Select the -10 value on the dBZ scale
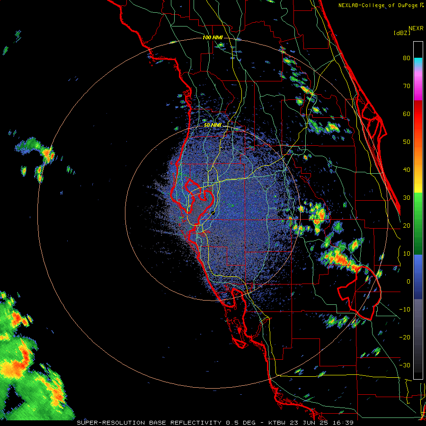The image size is (426, 426). [x=405, y=310]
